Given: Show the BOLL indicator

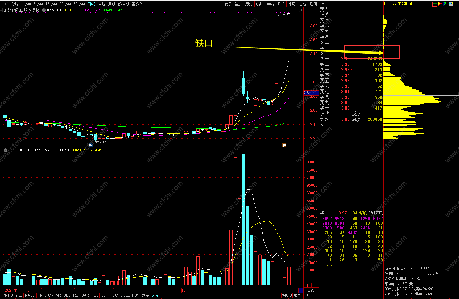Looking at the screenshot, I should point(125,295).
